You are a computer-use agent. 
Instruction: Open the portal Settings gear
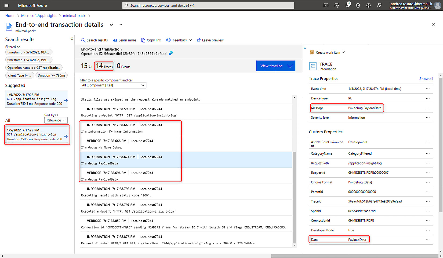click(358, 5)
